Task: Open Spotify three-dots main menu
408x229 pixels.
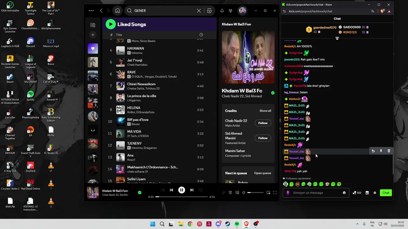Action: pos(91,10)
